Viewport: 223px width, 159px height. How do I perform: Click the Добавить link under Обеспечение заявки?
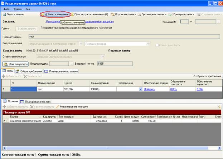click(149, 89)
